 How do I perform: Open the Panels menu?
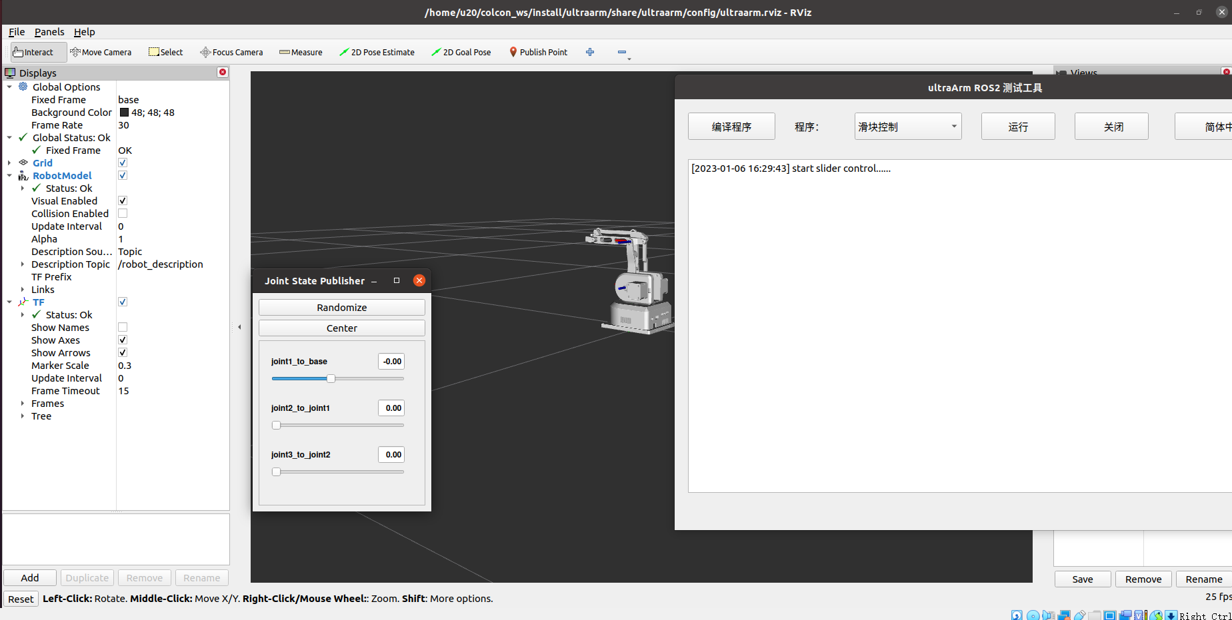49,32
